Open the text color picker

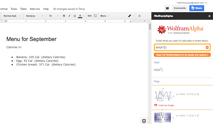(x=81, y=16)
